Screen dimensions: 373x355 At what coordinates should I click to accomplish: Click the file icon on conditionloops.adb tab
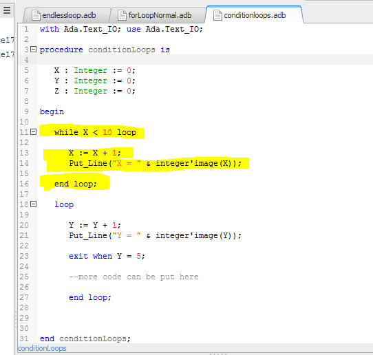(x=217, y=15)
